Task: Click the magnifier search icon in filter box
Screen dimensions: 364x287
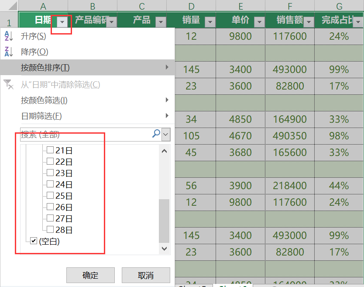Action: coord(156,134)
